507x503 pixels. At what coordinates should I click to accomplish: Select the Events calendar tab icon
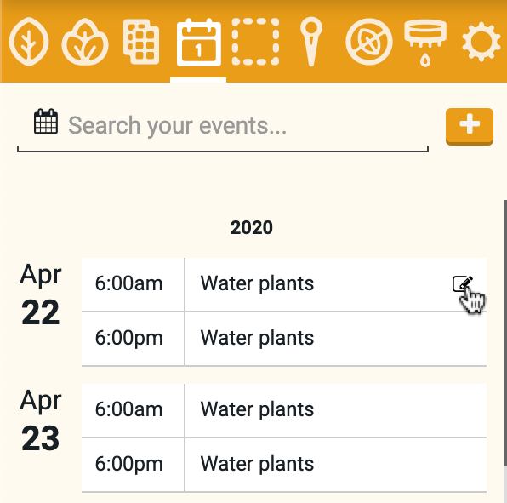pyautogui.click(x=198, y=43)
